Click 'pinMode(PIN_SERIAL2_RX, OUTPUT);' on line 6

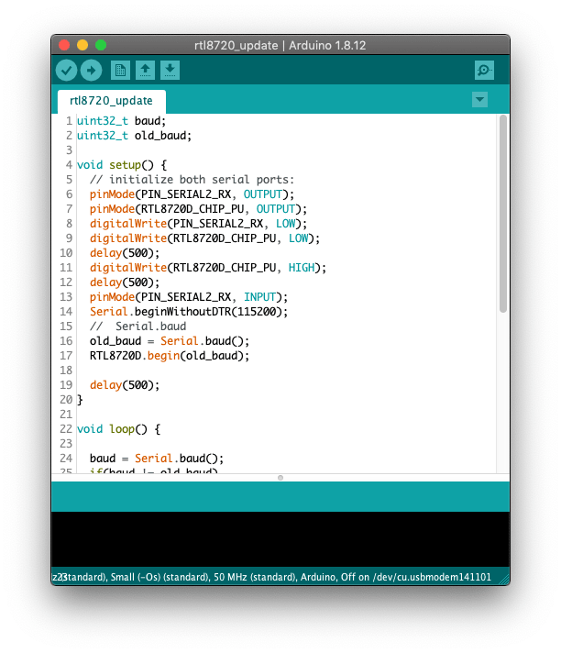pyautogui.click(x=192, y=194)
